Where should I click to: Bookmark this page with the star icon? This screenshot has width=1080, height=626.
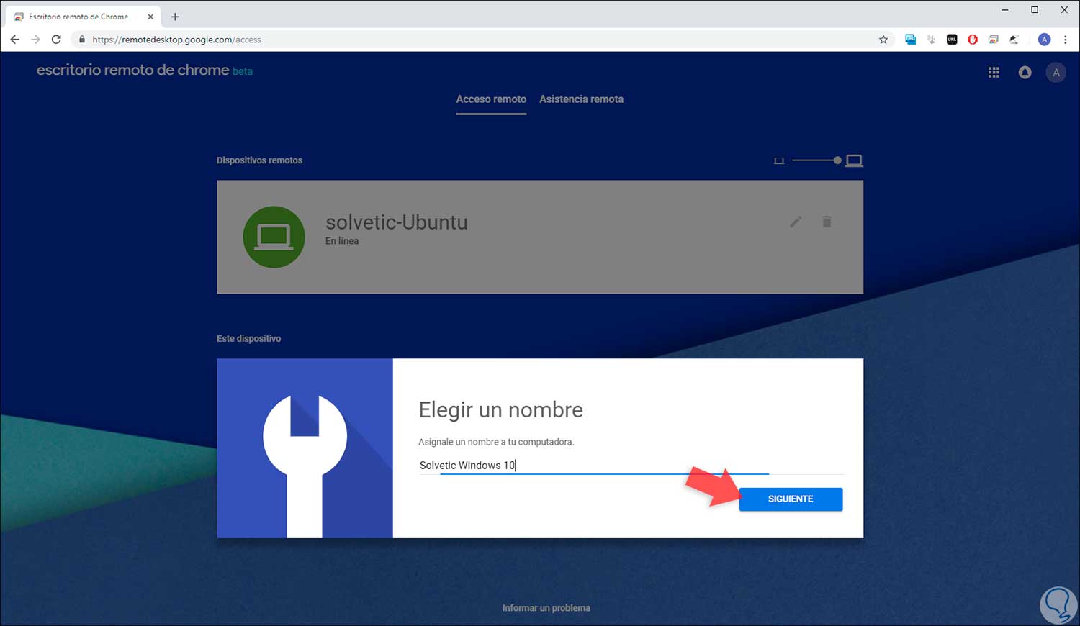883,40
